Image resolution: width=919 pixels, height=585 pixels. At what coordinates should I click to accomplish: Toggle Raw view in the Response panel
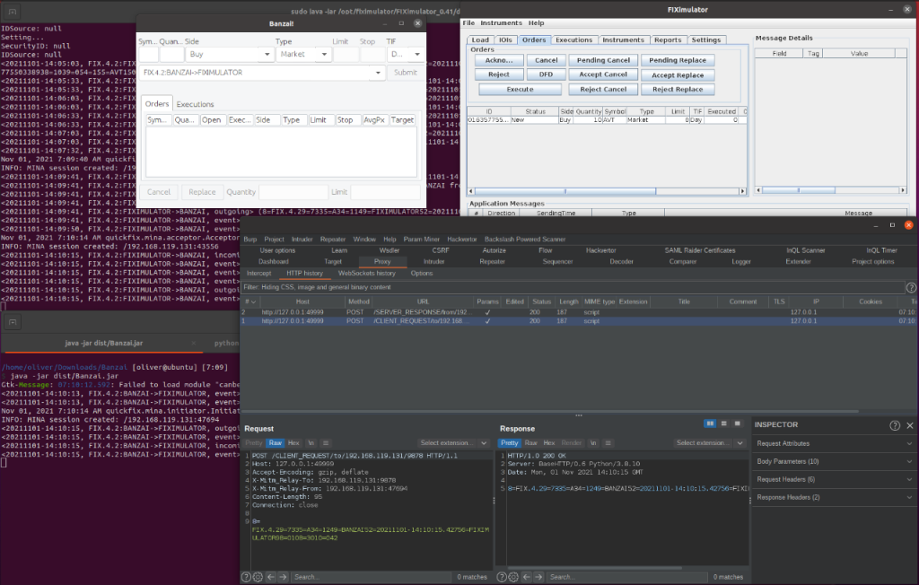pos(531,442)
